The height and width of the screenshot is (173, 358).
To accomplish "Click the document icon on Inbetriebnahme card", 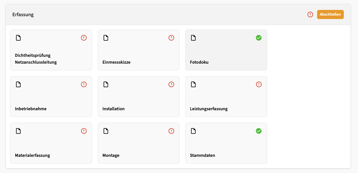I will click(18, 84).
